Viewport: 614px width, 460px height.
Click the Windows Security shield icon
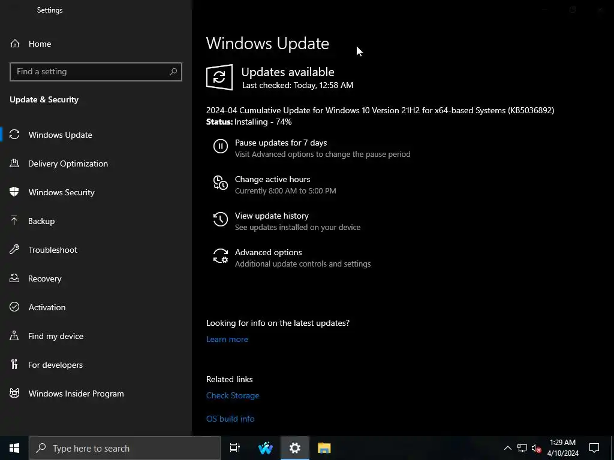coord(14,192)
